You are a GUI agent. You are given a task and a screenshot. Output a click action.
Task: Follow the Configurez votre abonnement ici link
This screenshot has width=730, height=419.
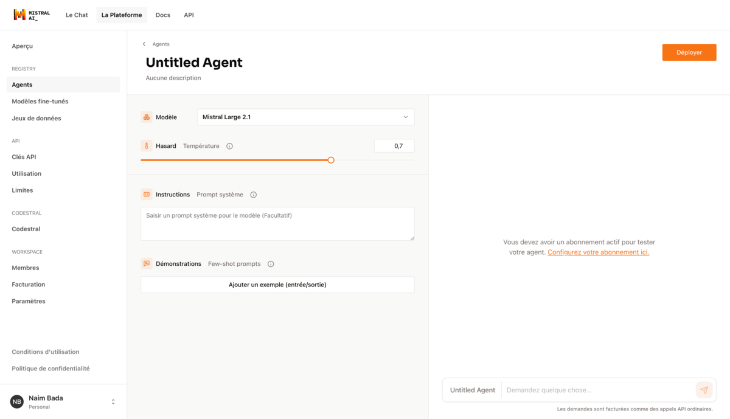[x=599, y=252]
